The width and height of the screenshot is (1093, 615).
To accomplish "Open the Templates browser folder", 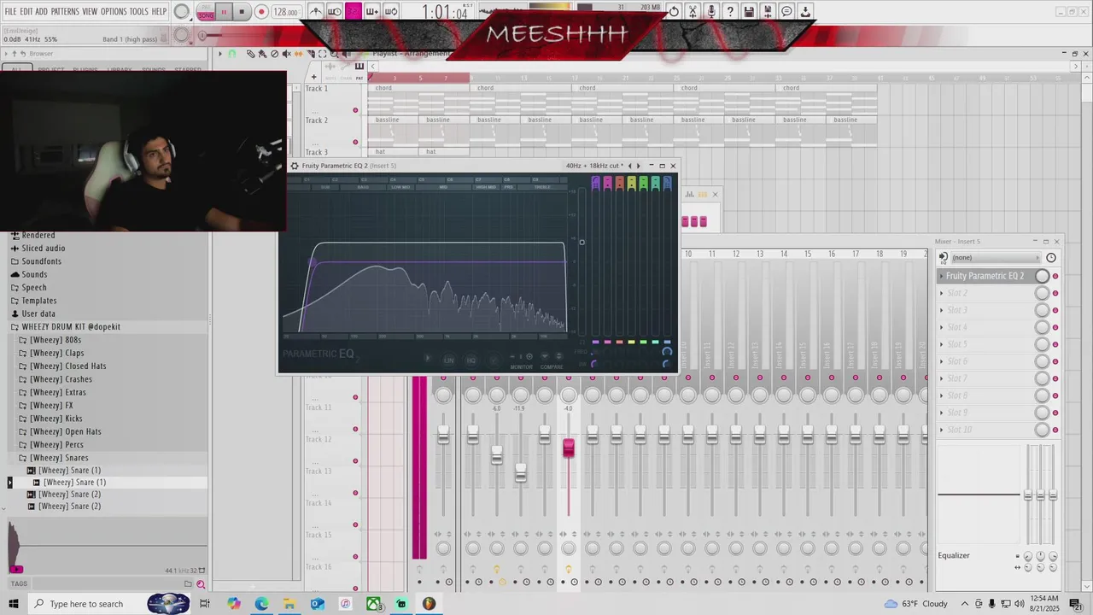I will (39, 301).
